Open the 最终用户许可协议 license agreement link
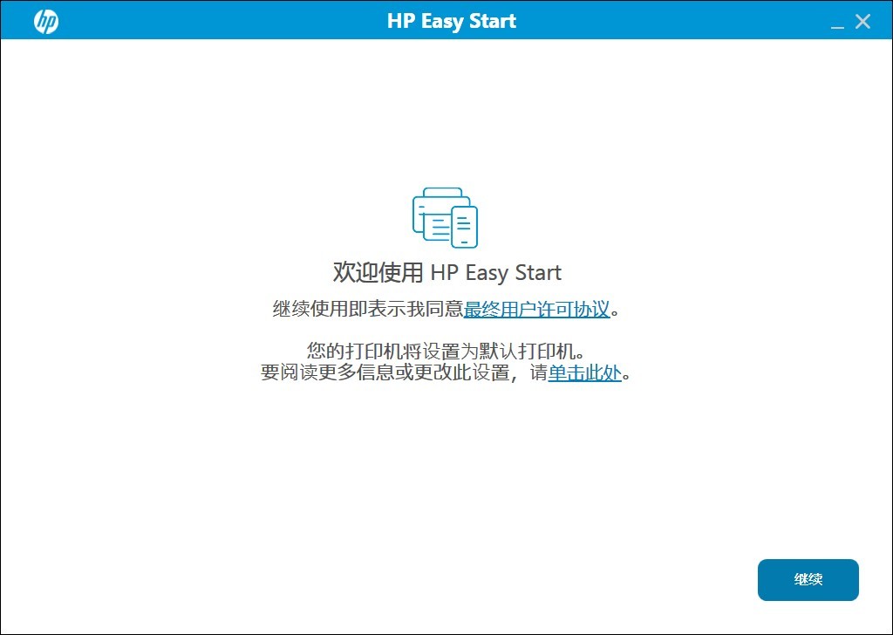Screen dimensions: 893x635 [538, 309]
